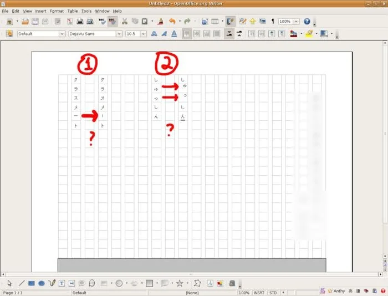Select the Ellipse drawing tool
The width and height of the screenshot is (388, 296).
42,283
